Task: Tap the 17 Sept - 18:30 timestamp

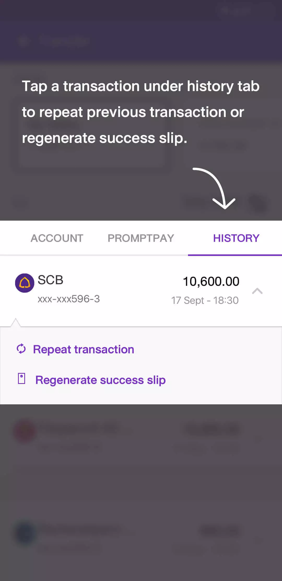Action: pos(205,300)
